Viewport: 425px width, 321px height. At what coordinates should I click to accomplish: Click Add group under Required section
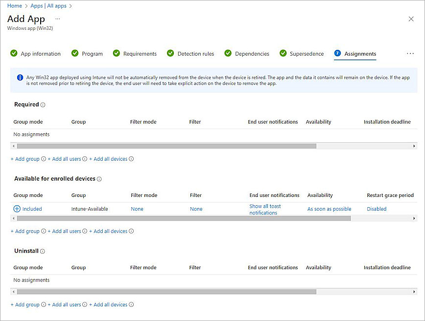point(25,159)
